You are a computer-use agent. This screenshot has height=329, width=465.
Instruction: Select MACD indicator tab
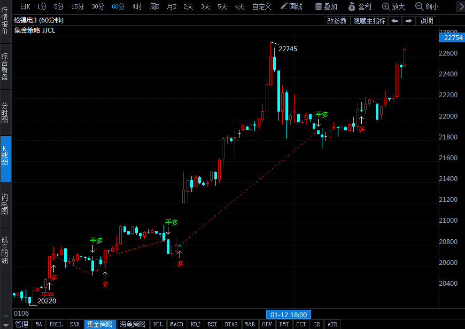176,324
